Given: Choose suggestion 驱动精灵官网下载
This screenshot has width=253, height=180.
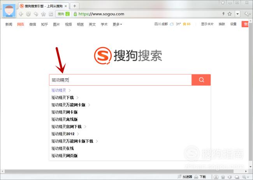Looking at the screenshot, I should coord(67,127).
